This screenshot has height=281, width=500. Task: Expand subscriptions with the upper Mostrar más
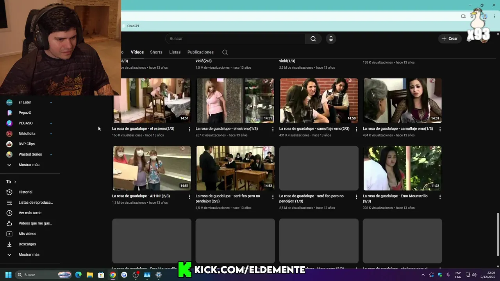coord(30,165)
